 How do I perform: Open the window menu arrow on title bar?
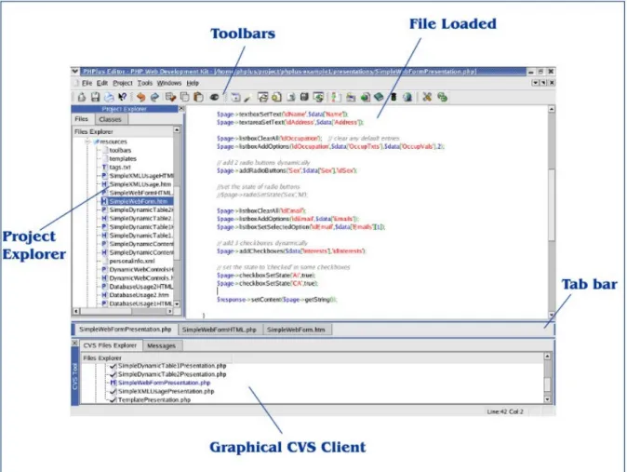click(75, 72)
